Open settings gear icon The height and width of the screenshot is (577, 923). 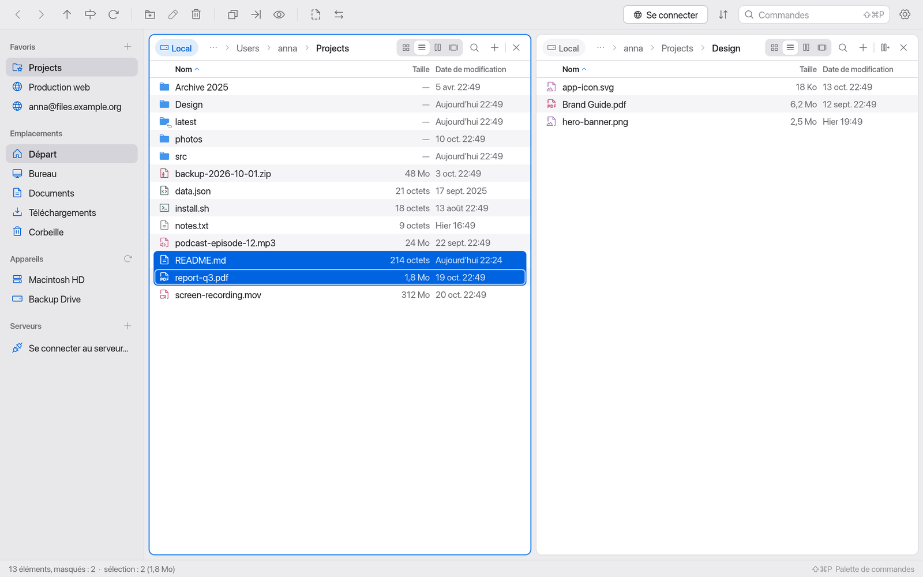coord(905,14)
